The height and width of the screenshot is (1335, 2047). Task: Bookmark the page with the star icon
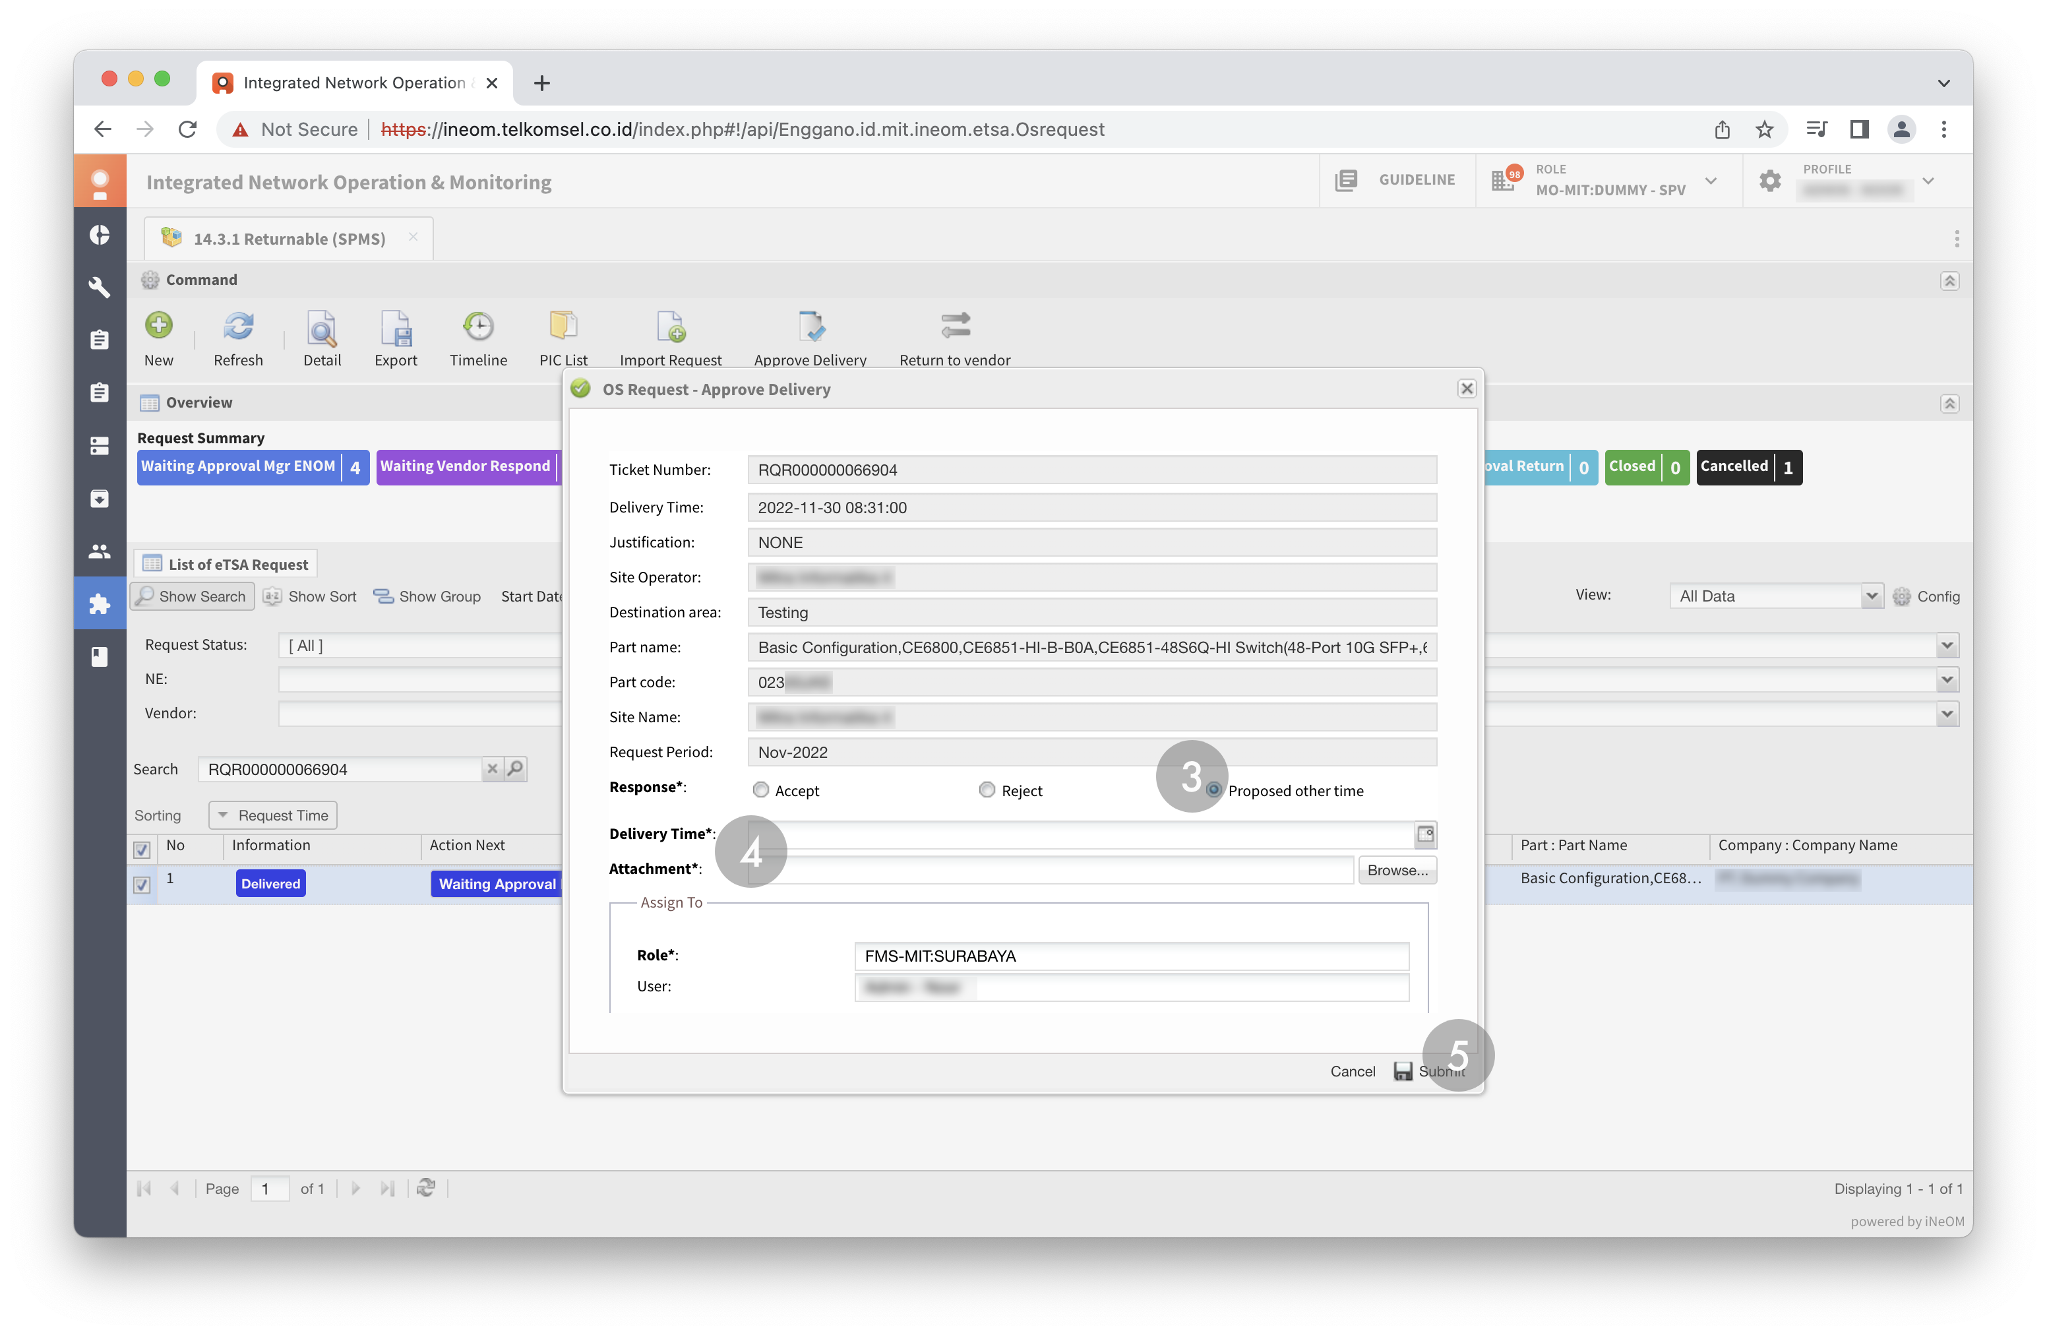[1764, 129]
